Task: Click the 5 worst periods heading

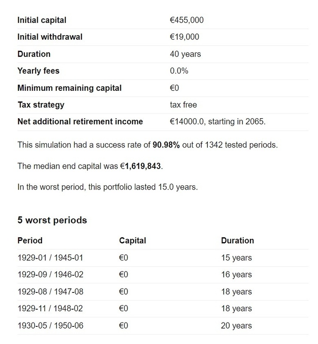Action: (52, 220)
